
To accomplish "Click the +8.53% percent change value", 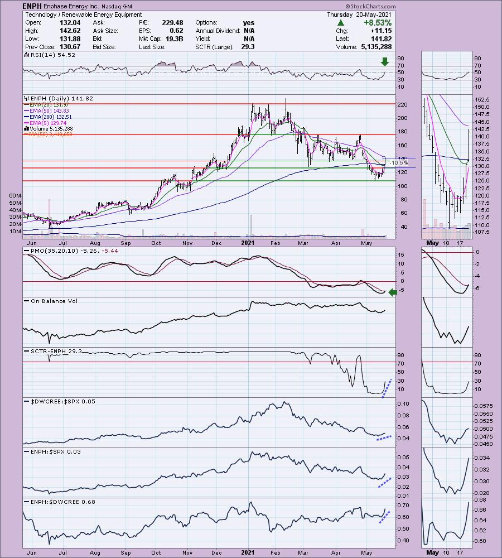I will click(x=378, y=23).
